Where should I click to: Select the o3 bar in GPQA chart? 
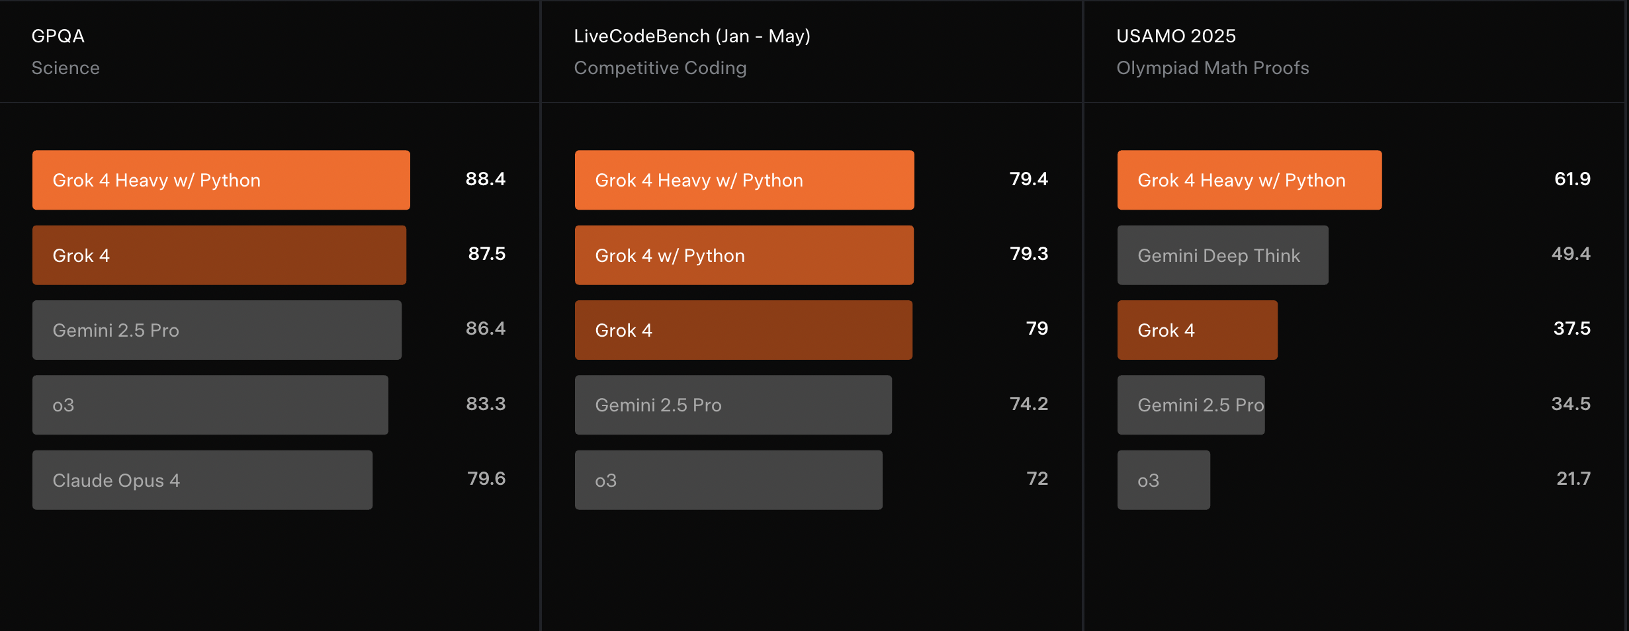coord(210,405)
